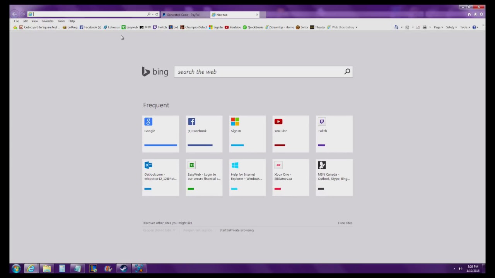
Task: Click the RSS feeds icon in command bar
Action: click(x=407, y=27)
